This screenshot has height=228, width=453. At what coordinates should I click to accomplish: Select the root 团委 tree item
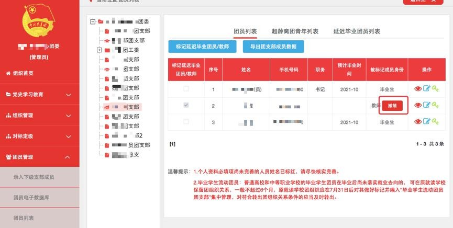coord(127,21)
